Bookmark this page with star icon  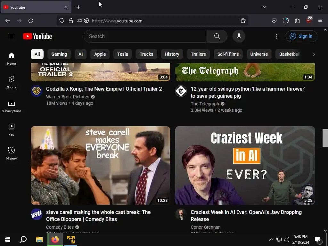tap(243, 21)
